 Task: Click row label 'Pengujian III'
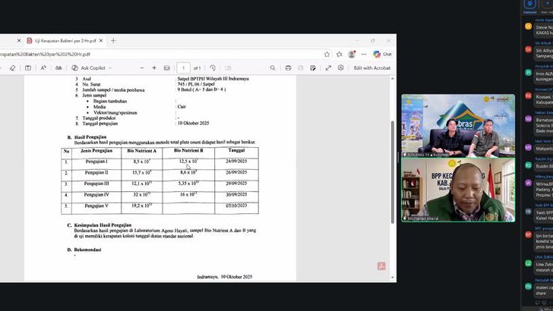(x=96, y=184)
